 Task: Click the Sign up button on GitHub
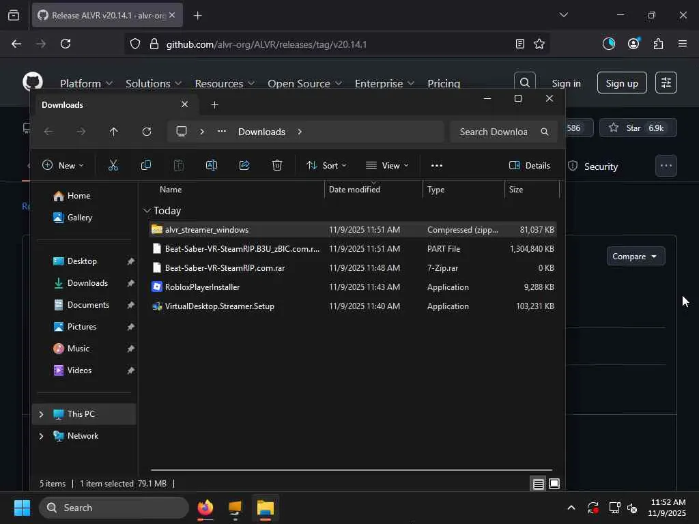click(x=622, y=83)
